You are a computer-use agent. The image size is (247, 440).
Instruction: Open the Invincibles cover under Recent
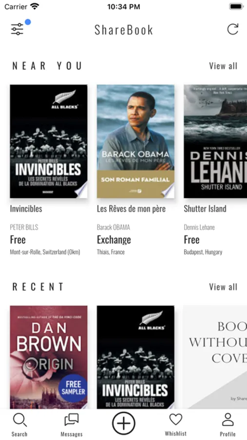coord(135,357)
